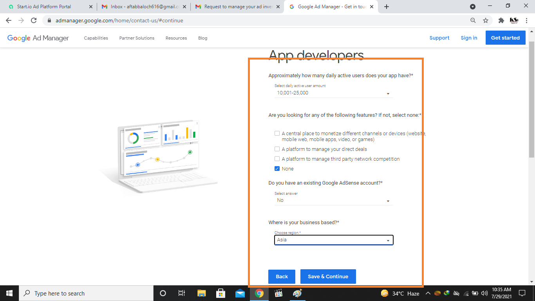This screenshot has height=301, width=535.
Task: Open Microsoft Store from the taskbar
Action: pos(221,293)
